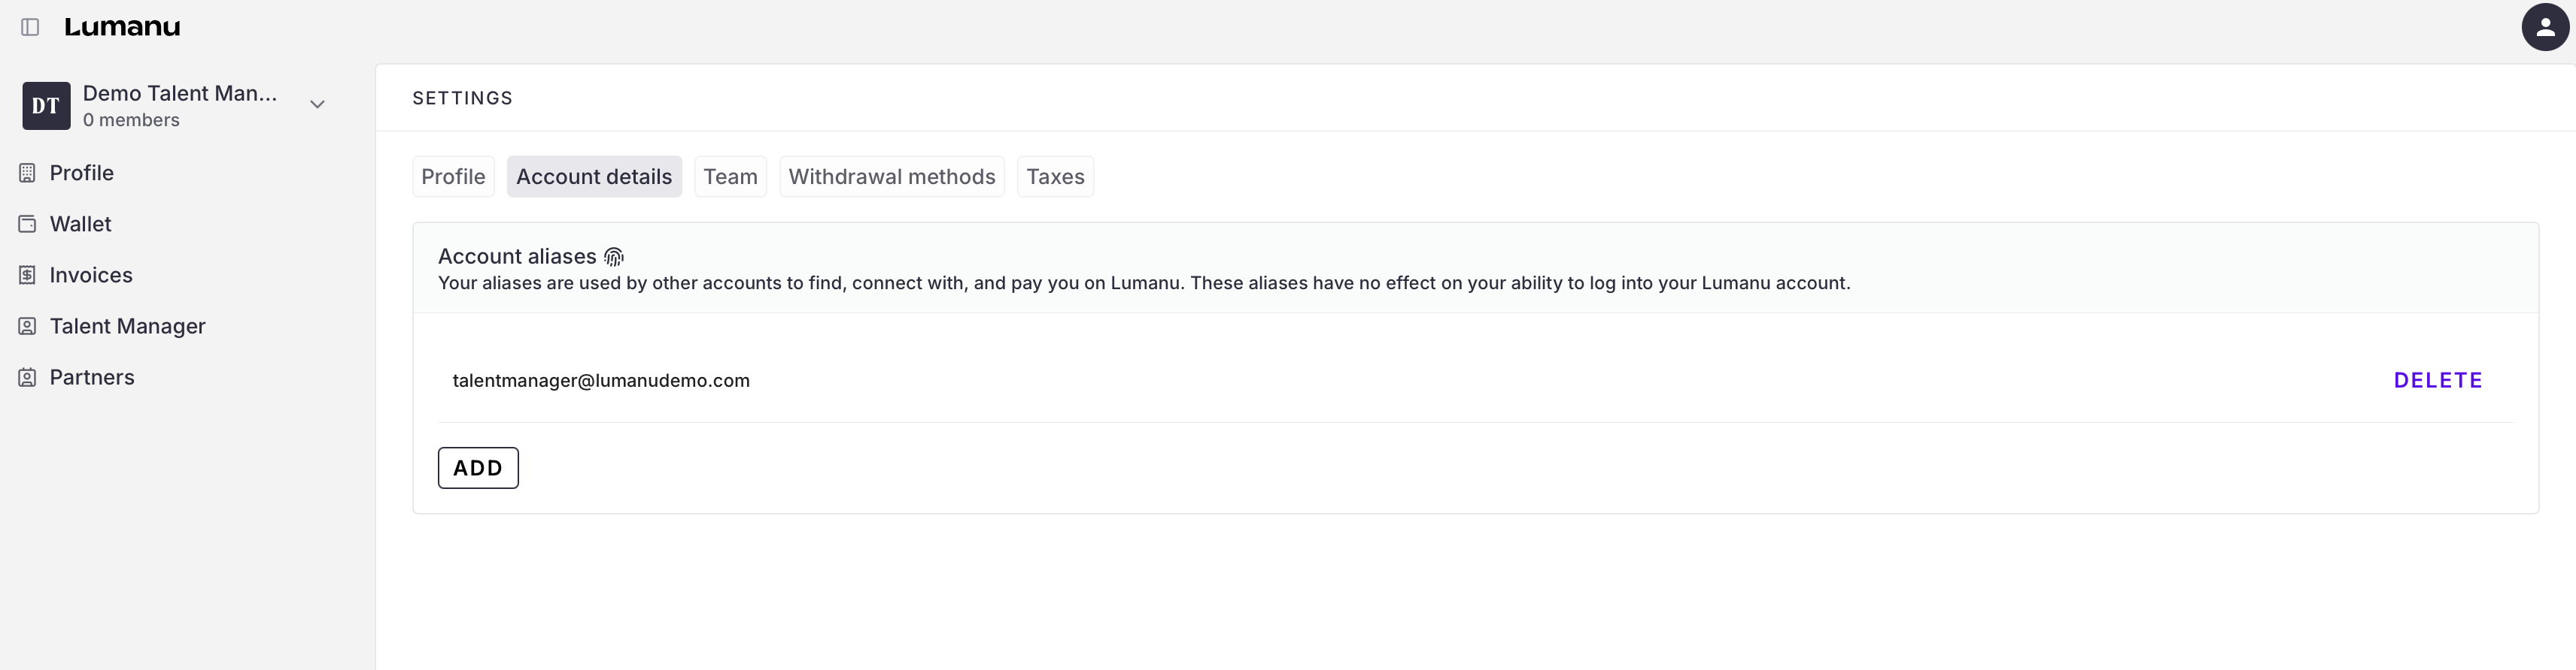Open the Team tab
This screenshot has height=670, width=2576.
[x=730, y=177]
